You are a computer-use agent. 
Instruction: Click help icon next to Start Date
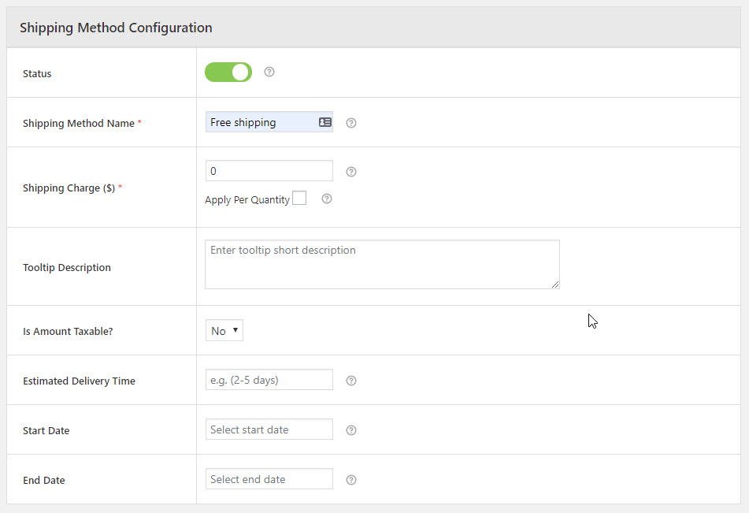pyautogui.click(x=351, y=430)
